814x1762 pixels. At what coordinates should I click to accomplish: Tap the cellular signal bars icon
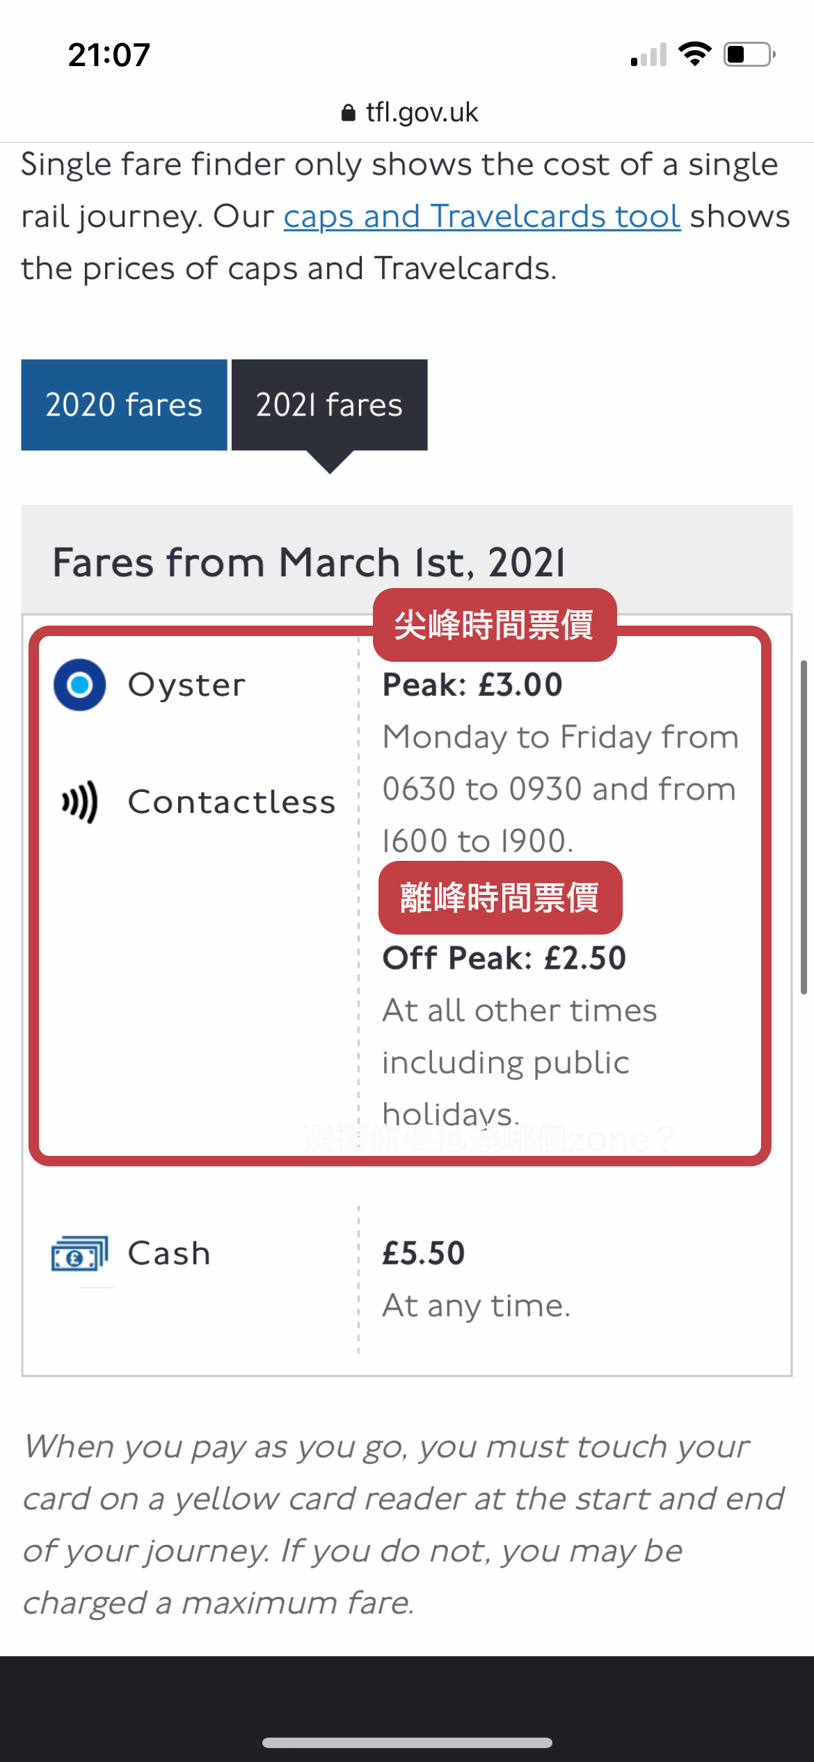coord(648,55)
